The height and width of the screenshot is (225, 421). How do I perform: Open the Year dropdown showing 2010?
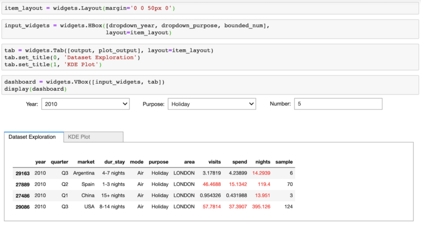(x=86, y=104)
